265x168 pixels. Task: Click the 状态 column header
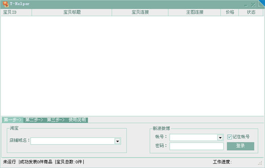coord(251,12)
